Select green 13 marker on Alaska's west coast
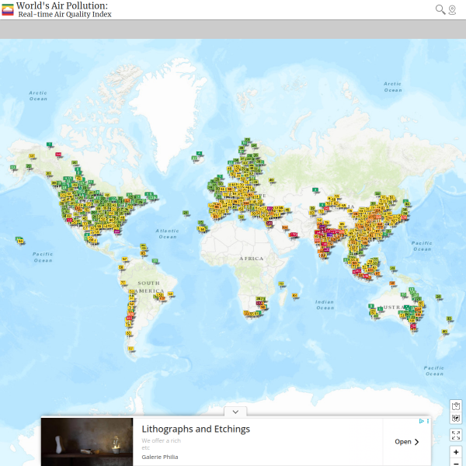This screenshot has width=466, height=466. 12,167
